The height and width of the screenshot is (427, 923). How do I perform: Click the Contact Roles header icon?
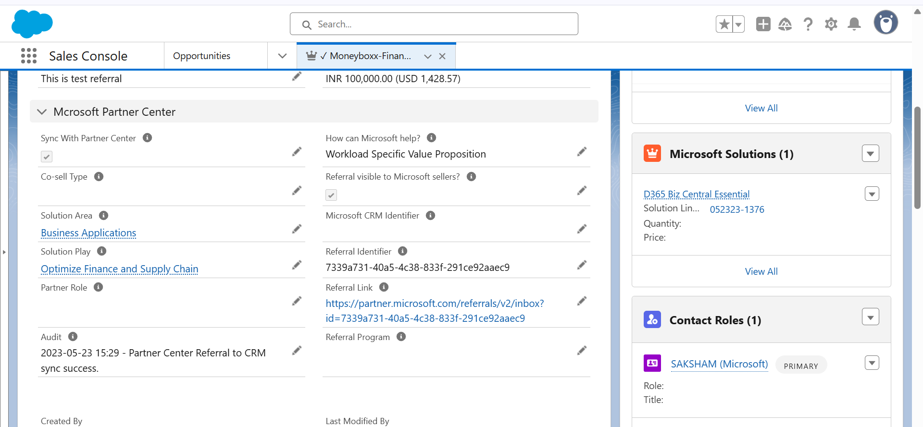tap(652, 319)
